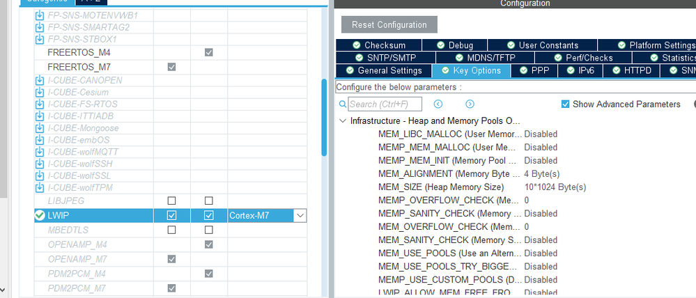Enable LIBJPEG in first core column
This screenshot has width=696, height=298.
(x=171, y=201)
